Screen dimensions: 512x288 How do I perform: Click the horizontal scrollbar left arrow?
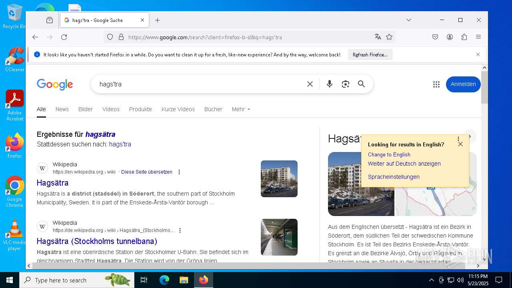(x=29, y=266)
